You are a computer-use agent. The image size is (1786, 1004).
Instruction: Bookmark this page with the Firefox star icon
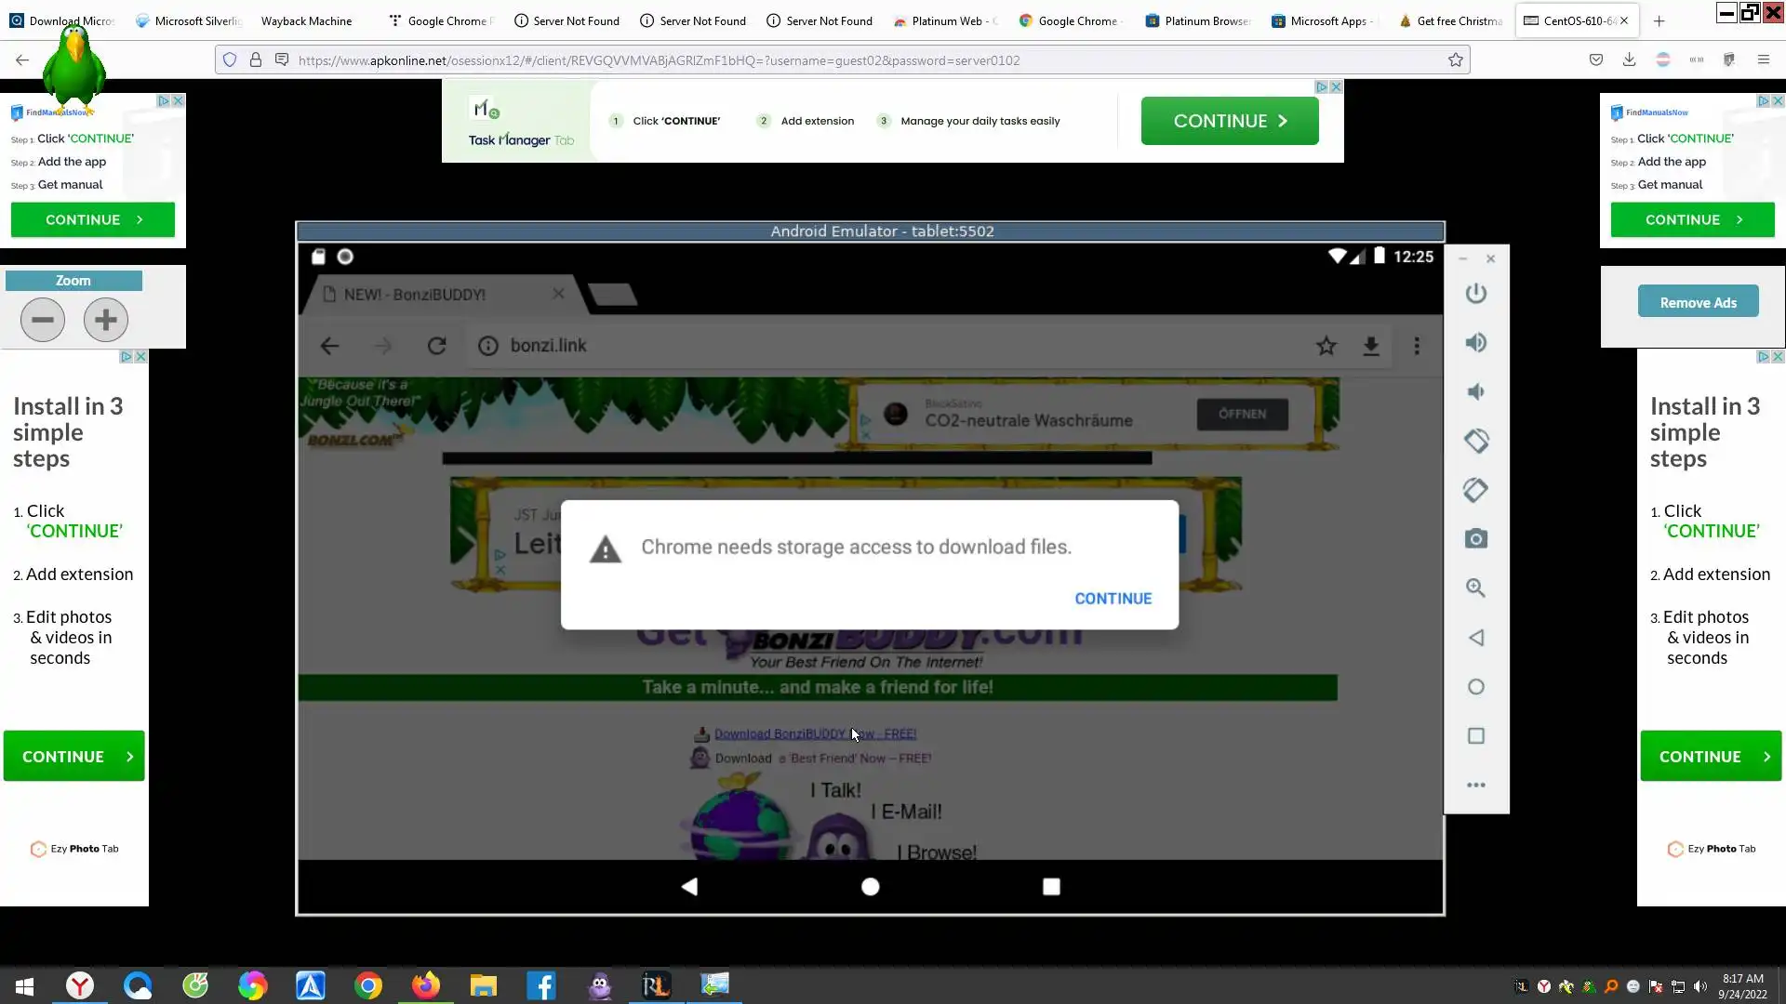(x=1455, y=60)
